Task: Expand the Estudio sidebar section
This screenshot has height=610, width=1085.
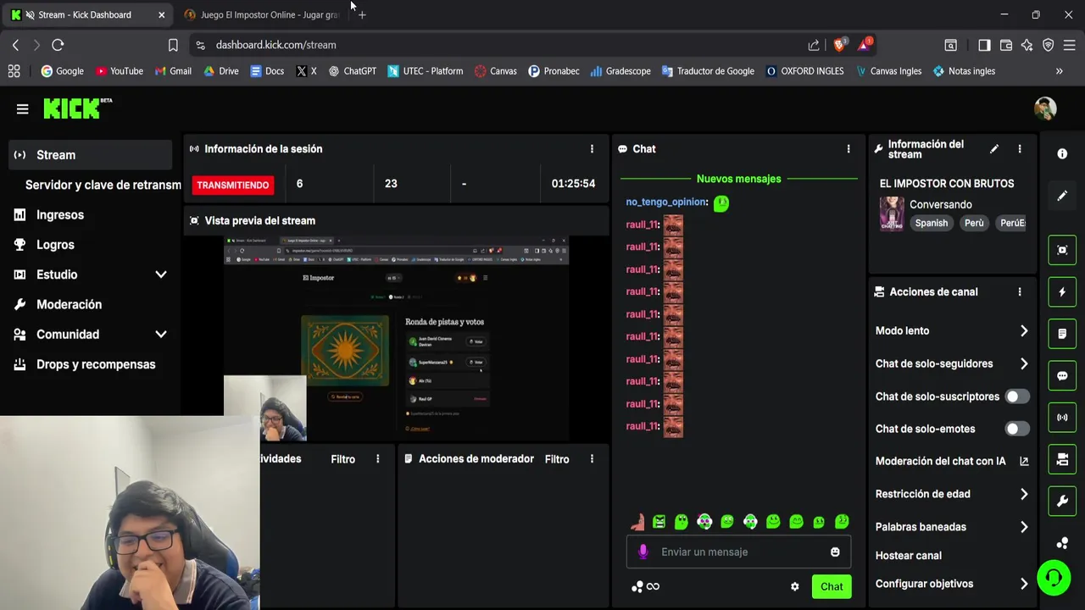Action: point(161,274)
